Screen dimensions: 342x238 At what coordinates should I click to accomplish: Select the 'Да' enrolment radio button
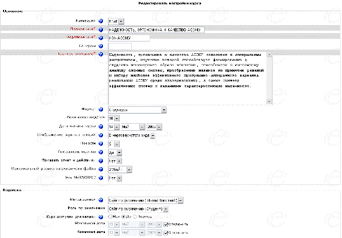click(x=123, y=216)
